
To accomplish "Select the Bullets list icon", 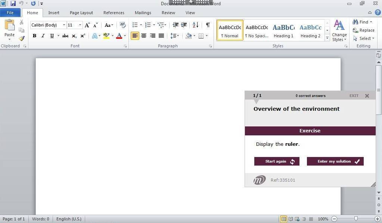I will pos(135,25).
